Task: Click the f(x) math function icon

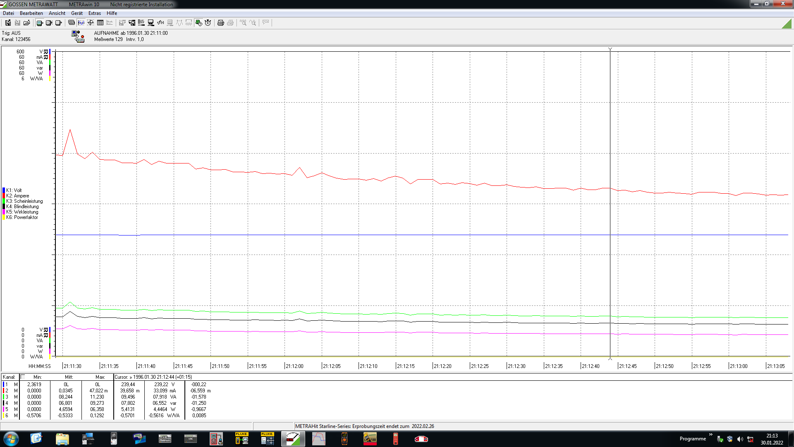Action: pos(160,23)
